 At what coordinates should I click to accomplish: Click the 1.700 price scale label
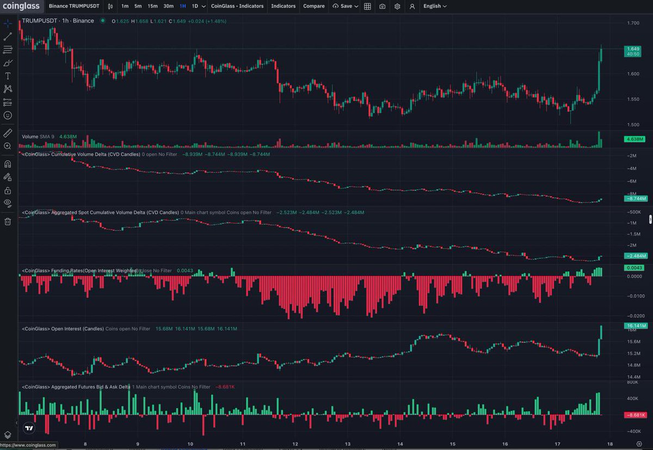pos(633,23)
